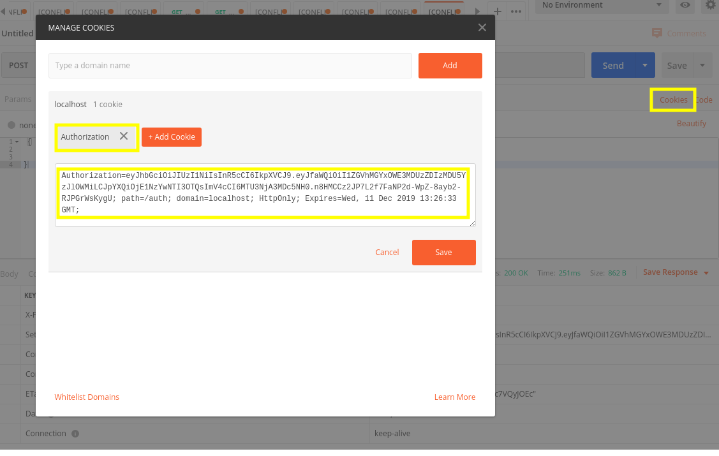Open the No Environment dropdown
Image resolution: width=719 pixels, height=456 pixels.
tap(601, 6)
